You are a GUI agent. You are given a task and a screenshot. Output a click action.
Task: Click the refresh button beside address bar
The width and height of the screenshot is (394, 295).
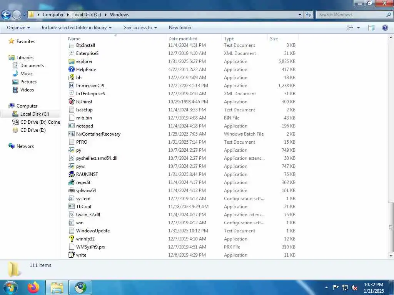pyautogui.click(x=309, y=15)
